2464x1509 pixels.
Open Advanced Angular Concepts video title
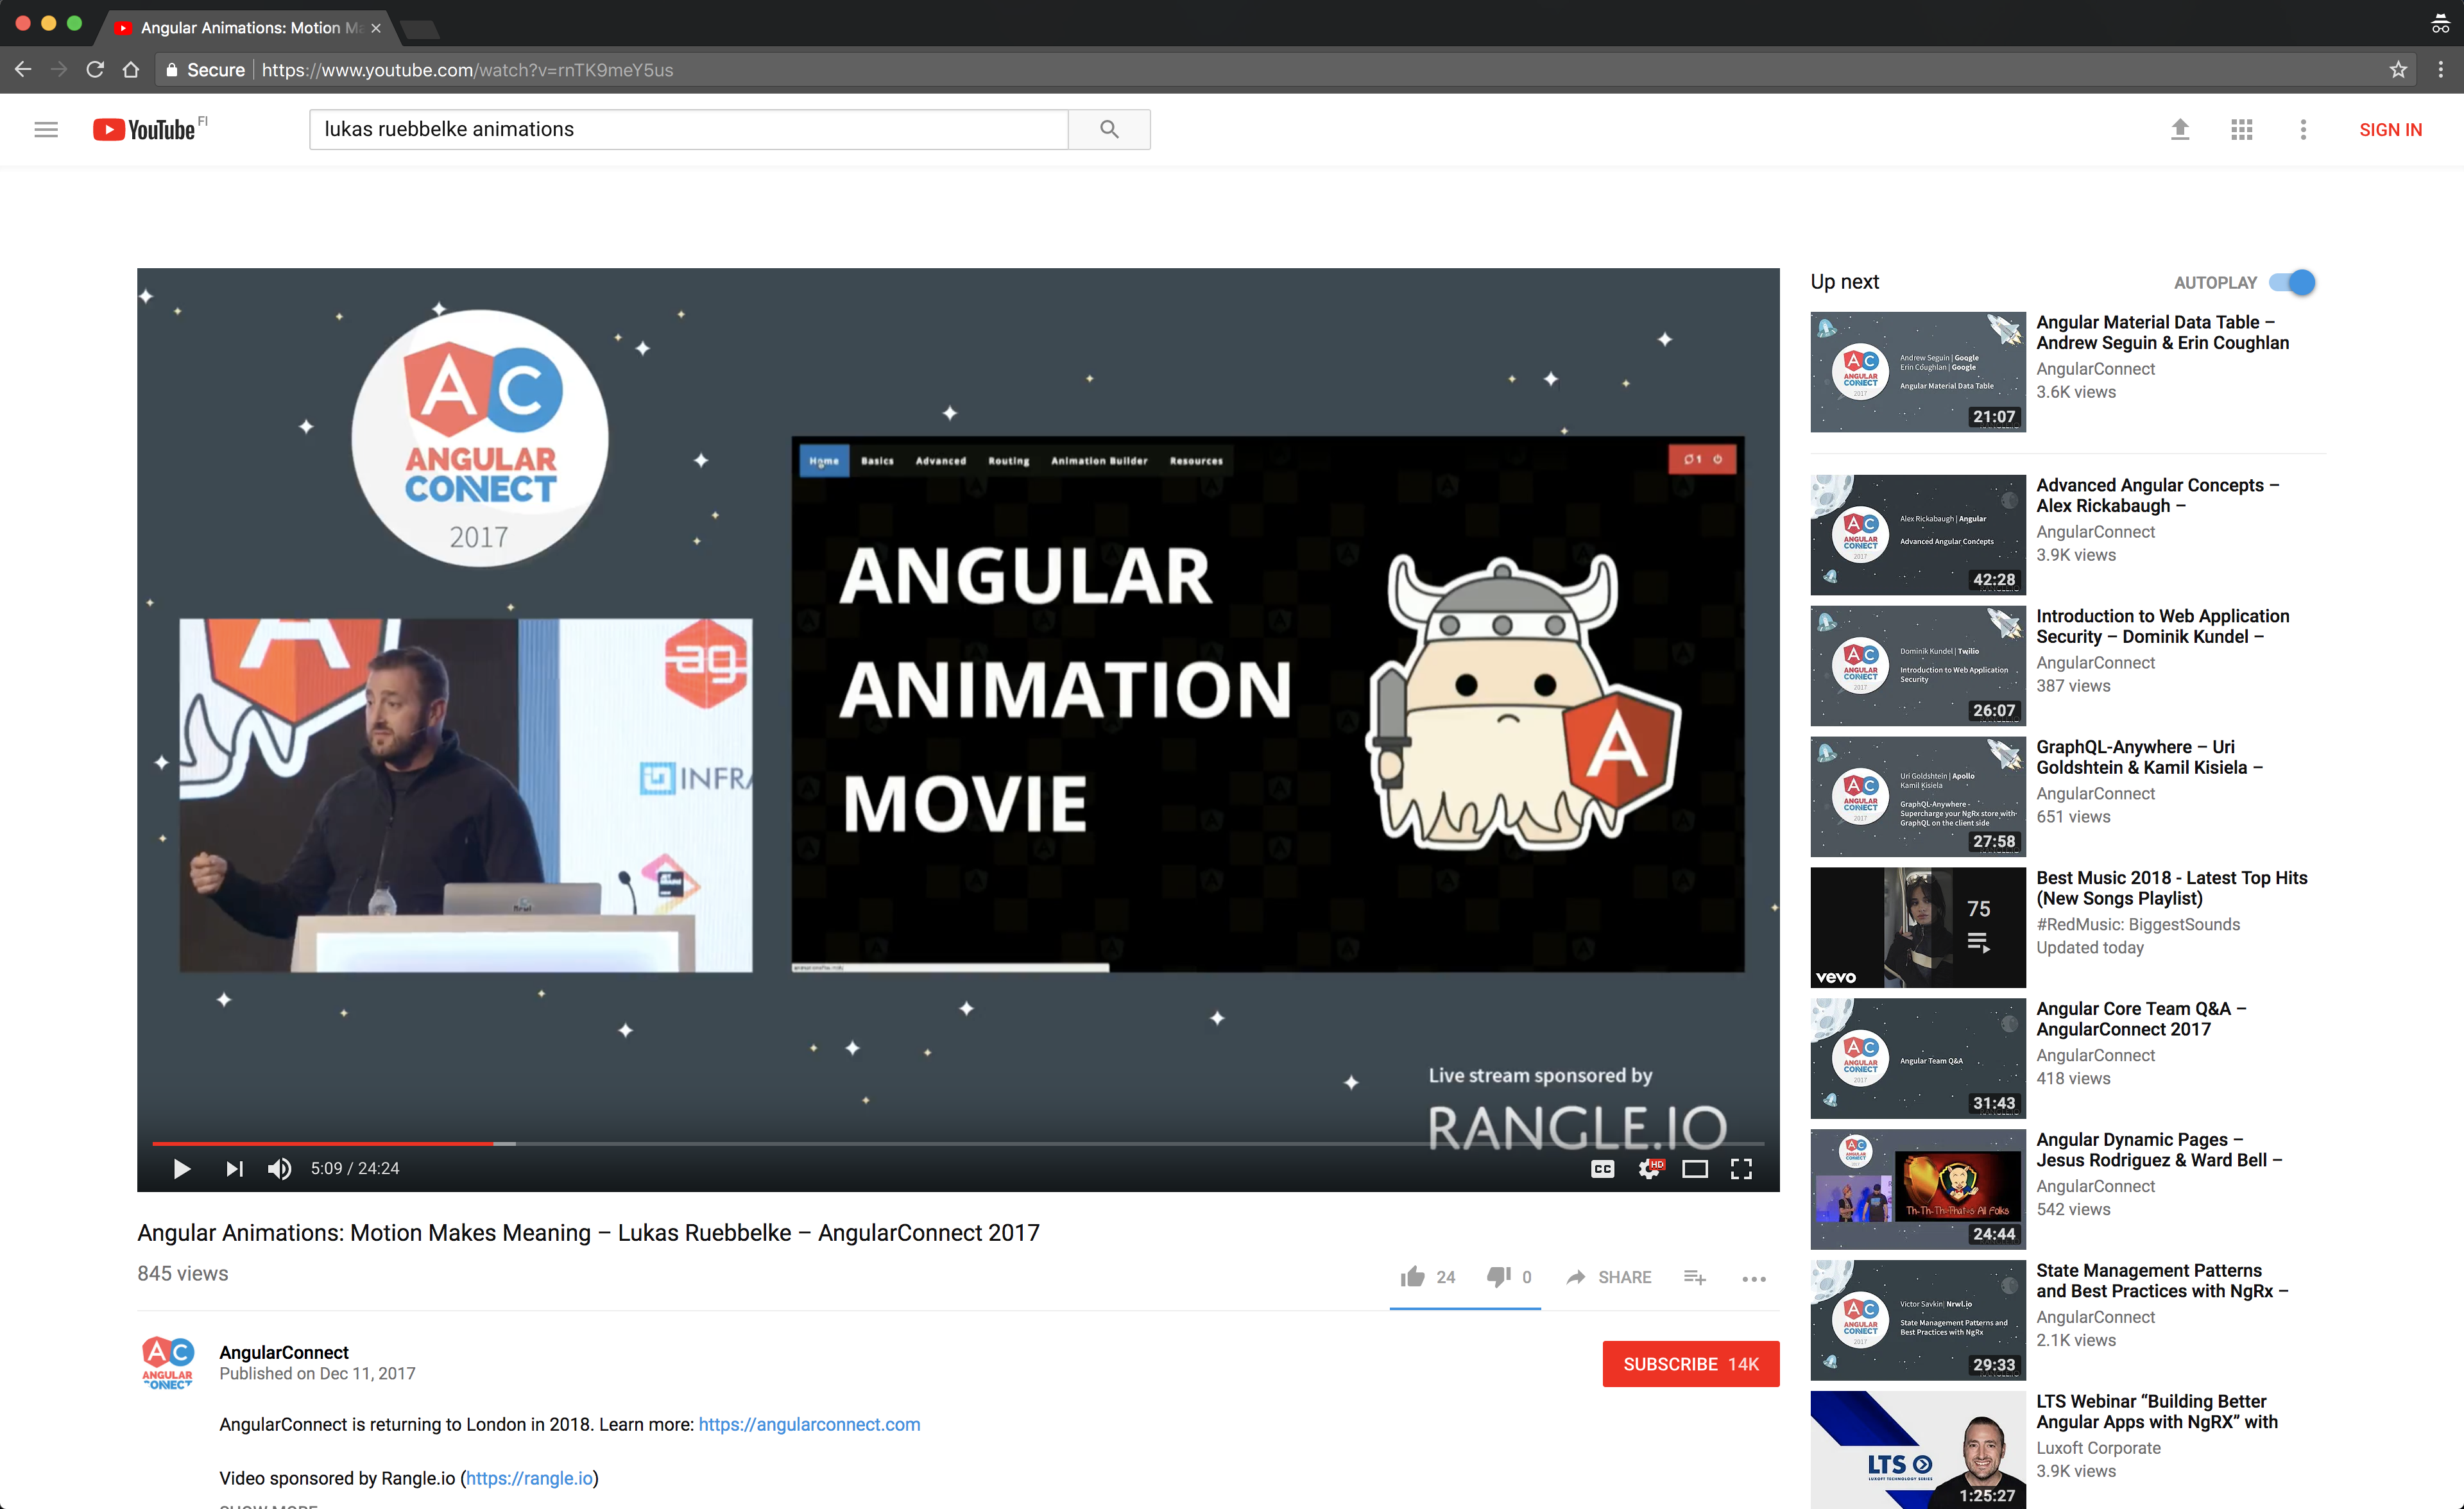[2157, 495]
